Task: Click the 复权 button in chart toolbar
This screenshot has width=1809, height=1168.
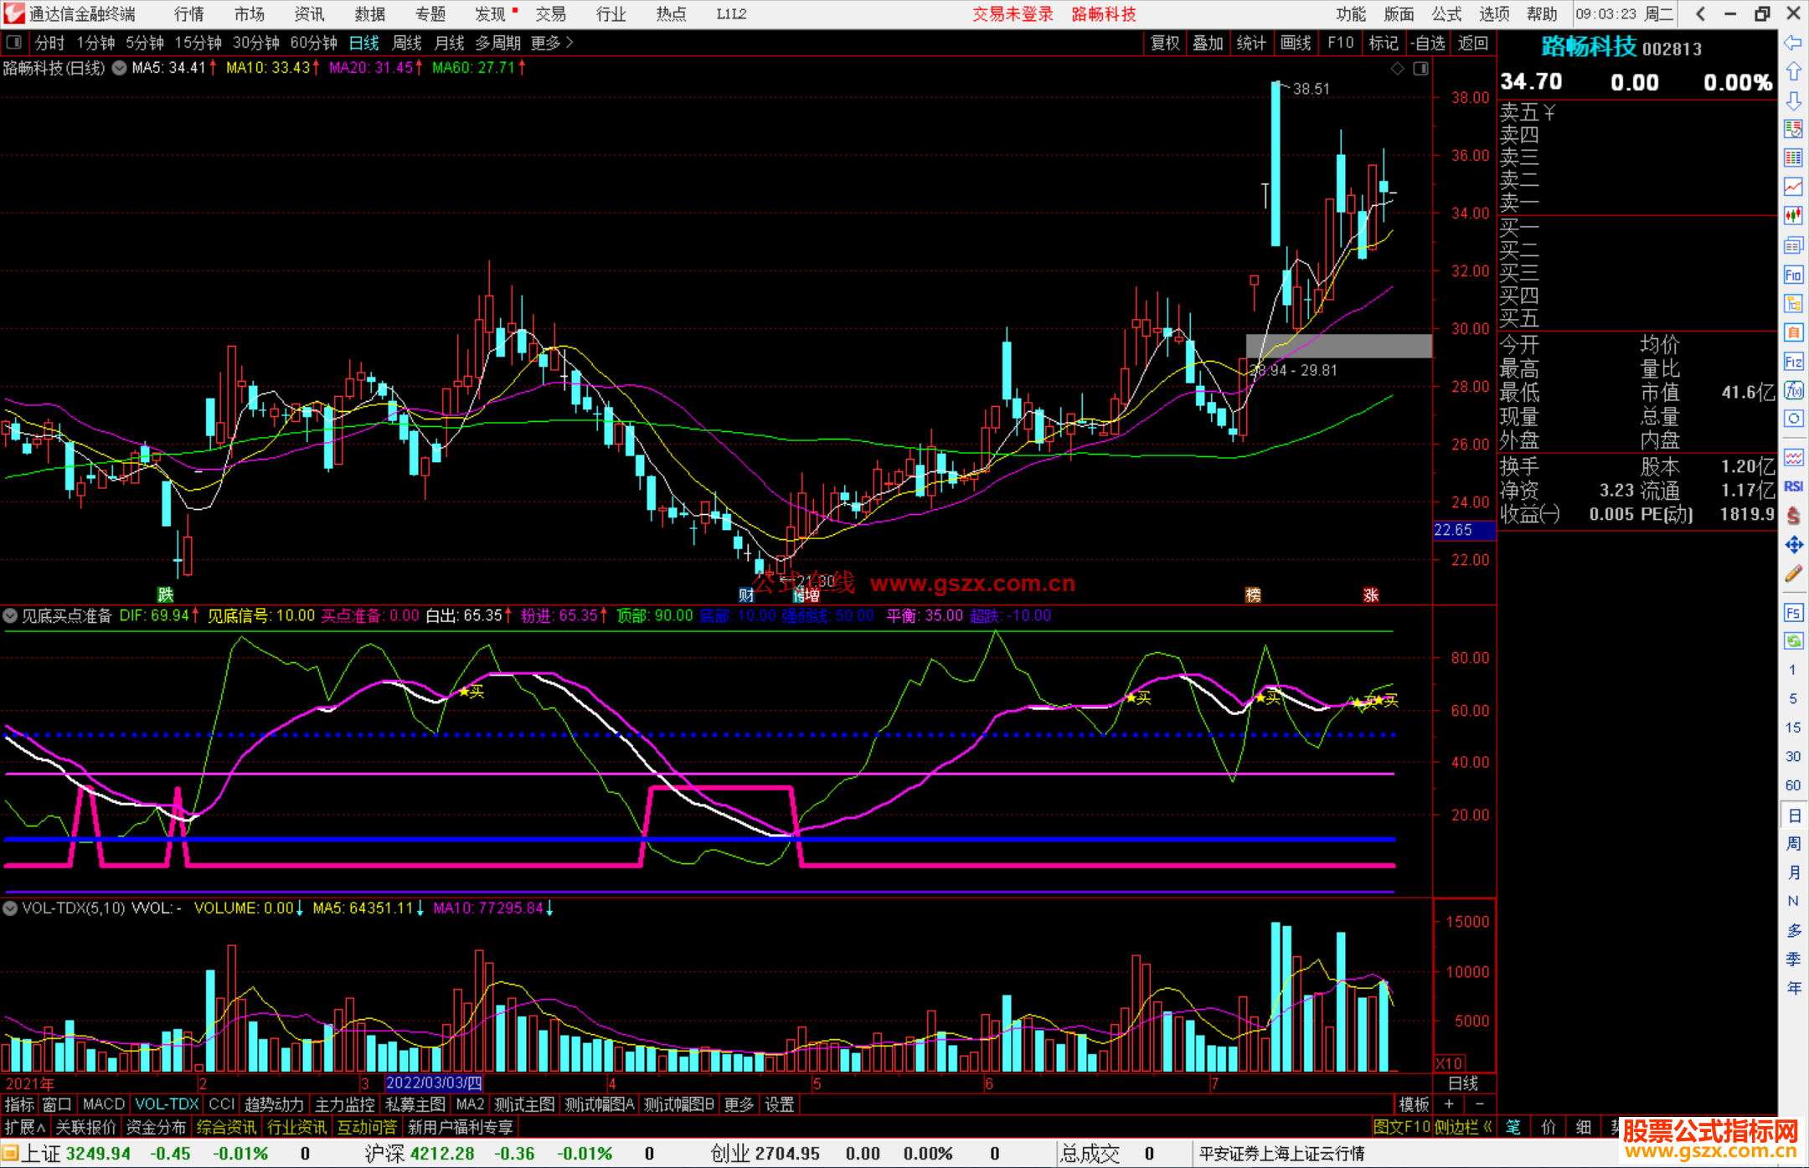Action: (1164, 43)
